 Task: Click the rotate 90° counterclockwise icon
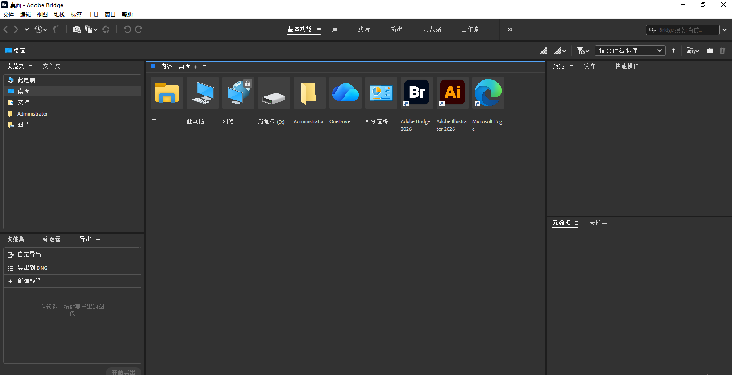click(127, 29)
